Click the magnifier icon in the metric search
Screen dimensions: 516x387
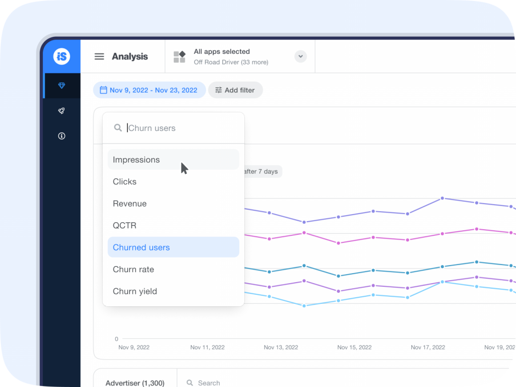(118, 127)
